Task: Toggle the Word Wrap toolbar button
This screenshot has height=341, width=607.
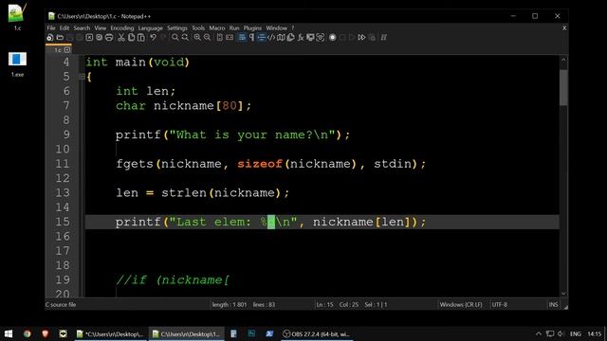Action: [242, 38]
